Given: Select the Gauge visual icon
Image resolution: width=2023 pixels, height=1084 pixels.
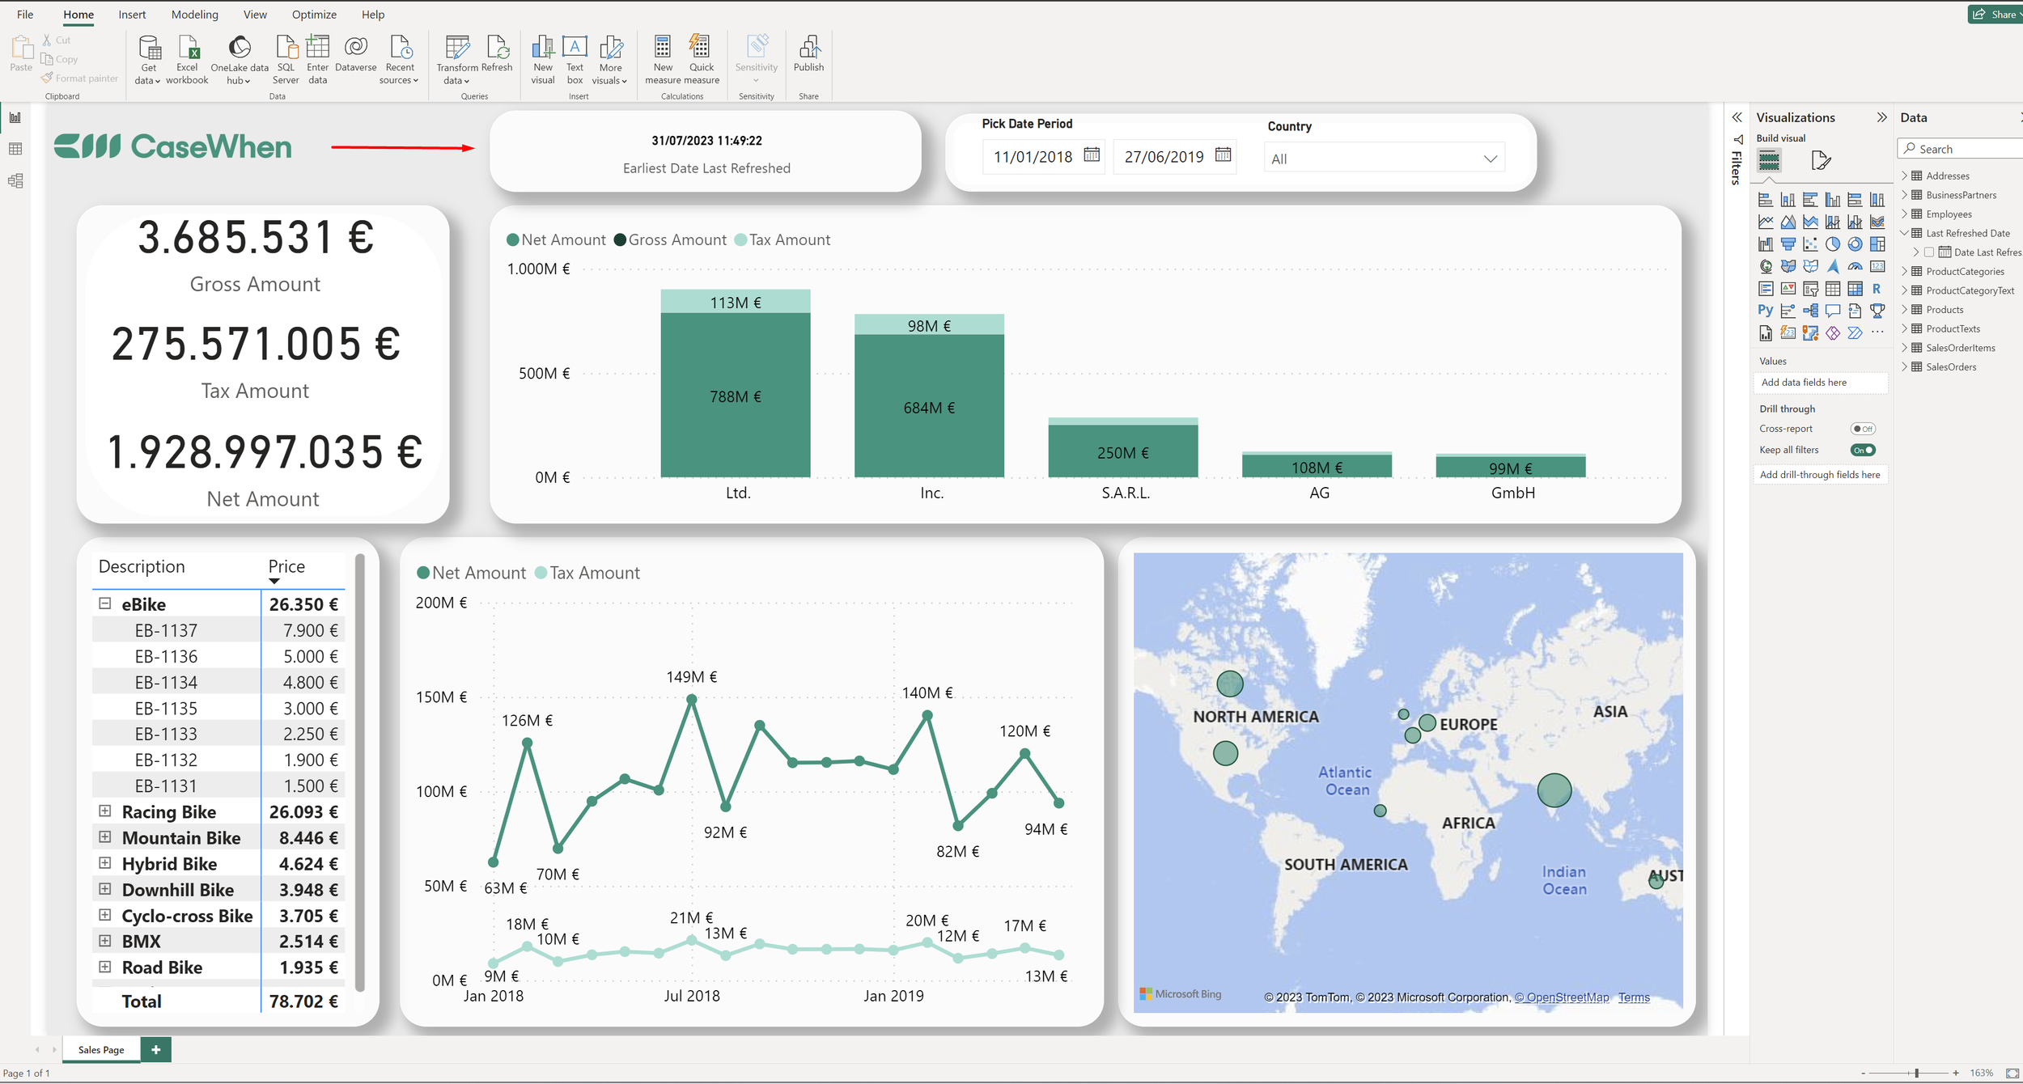Looking at the screenshot, I should pos(1855,266).
